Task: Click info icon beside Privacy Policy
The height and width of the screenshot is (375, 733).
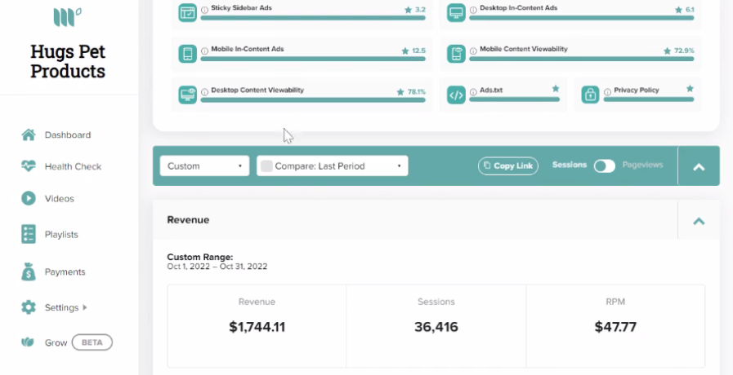Action: coord(607,92)
